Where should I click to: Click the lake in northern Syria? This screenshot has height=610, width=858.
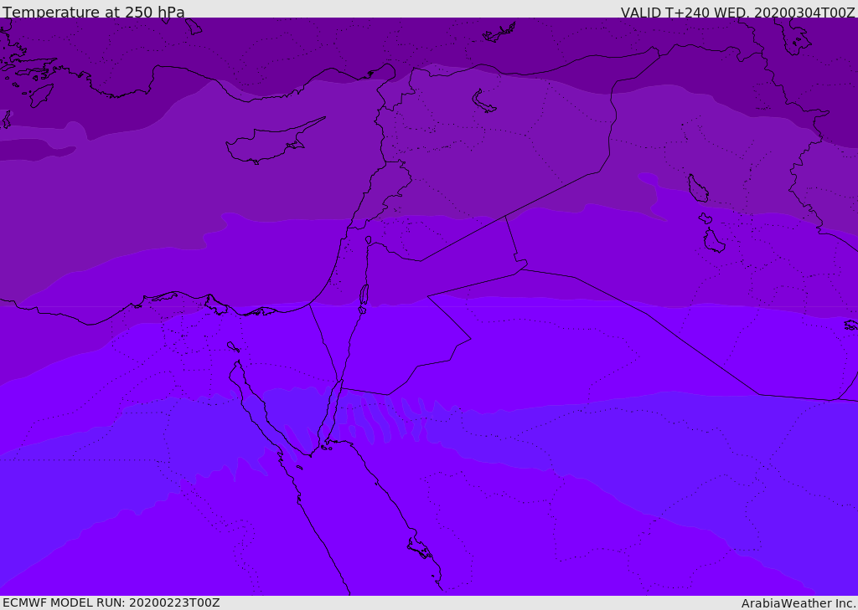tap(483, 100)
